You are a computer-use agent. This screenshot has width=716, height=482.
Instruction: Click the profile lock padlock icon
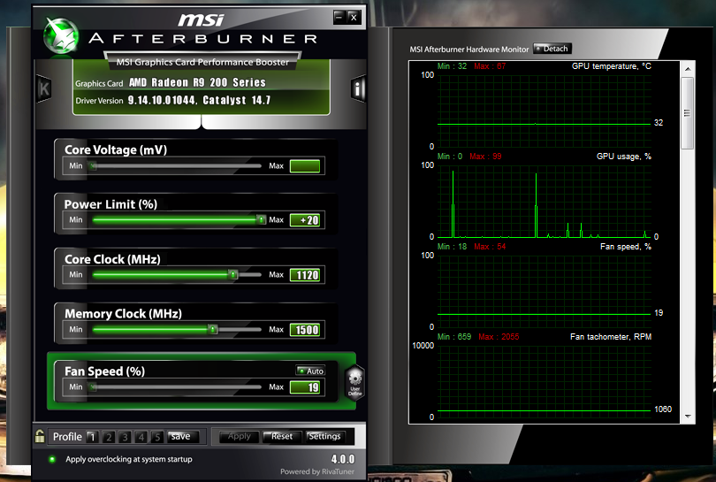click(x=40, y=436)
